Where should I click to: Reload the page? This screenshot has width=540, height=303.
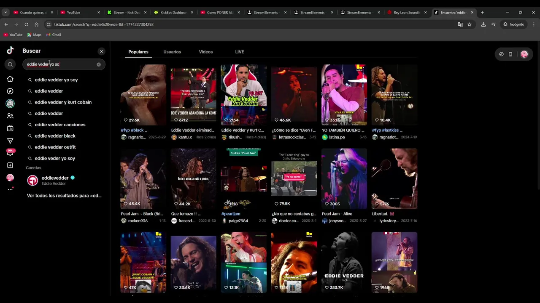pyautogui.click(x=26, y=24)
